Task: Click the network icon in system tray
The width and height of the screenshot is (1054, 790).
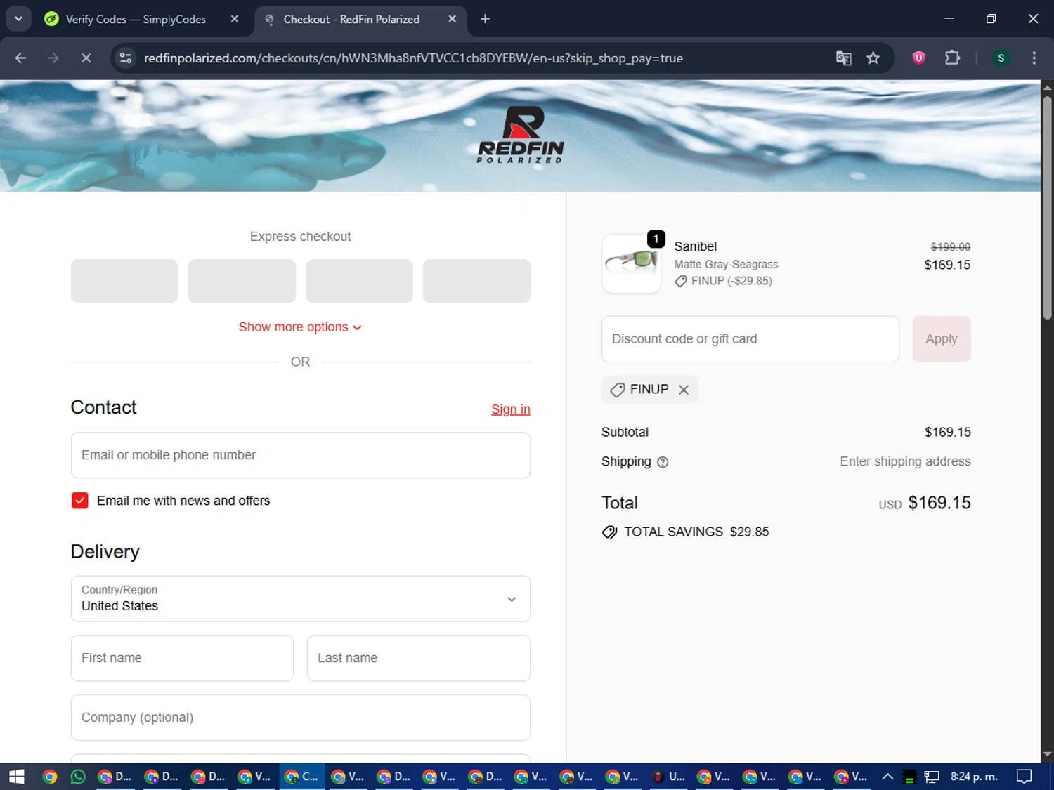Action: coord(932,777)
